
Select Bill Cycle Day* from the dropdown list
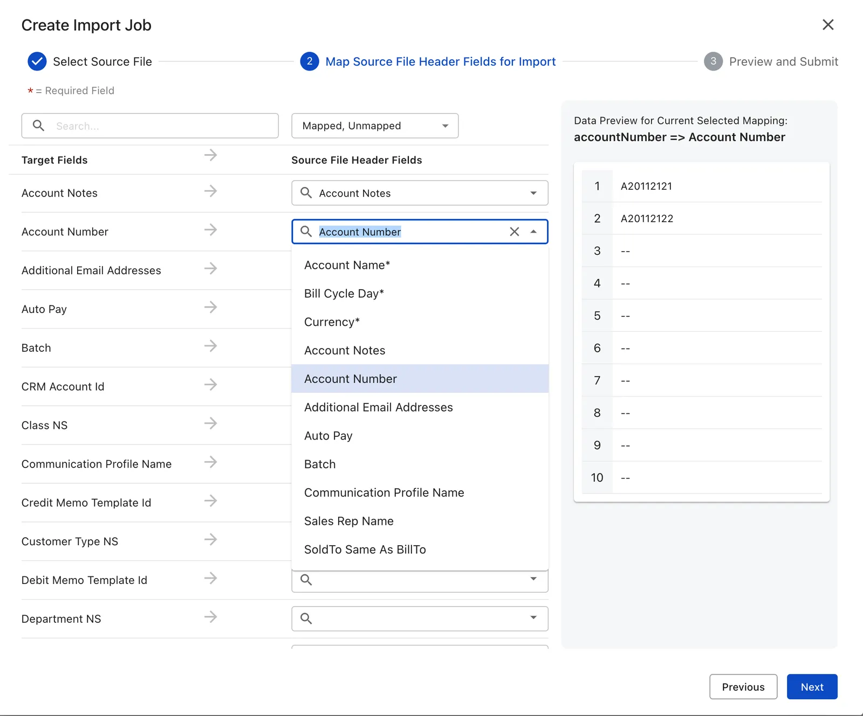click(420, 294)
